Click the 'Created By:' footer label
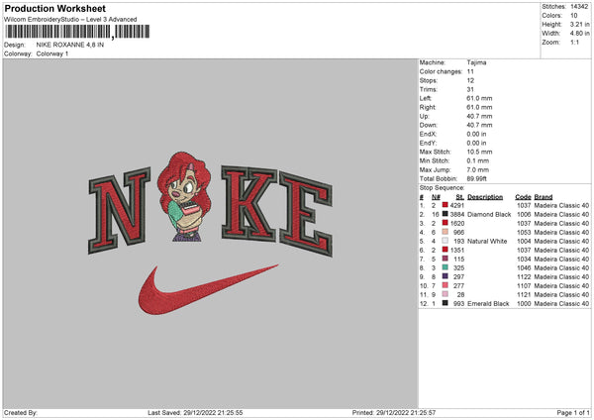Image resolution: width=594 pixels, height=420 pixels. click(x=21, y=413)
